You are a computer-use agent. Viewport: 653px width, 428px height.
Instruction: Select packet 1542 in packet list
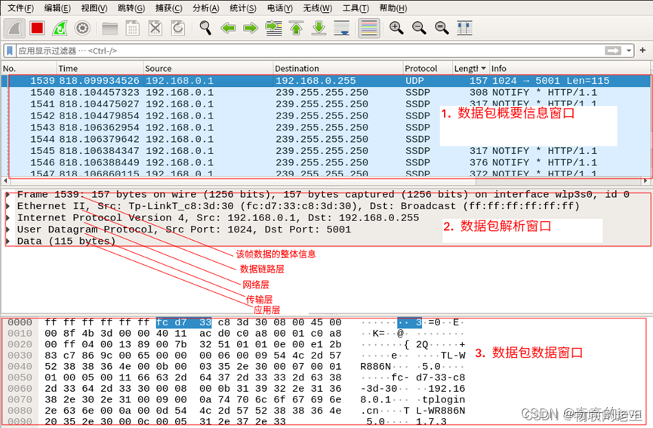[x=325, y=115]
